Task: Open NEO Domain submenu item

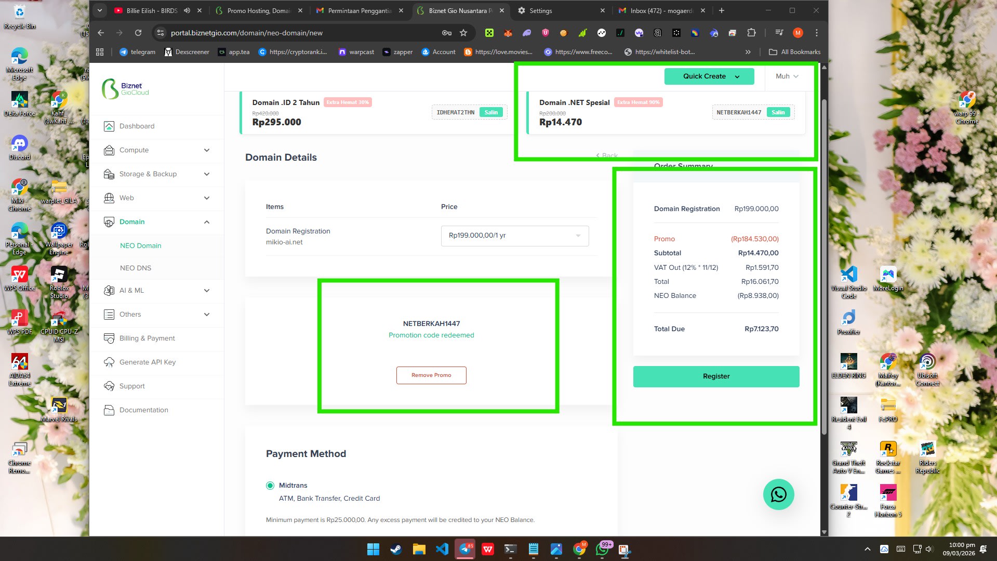Action: click(x=140, y=245)
